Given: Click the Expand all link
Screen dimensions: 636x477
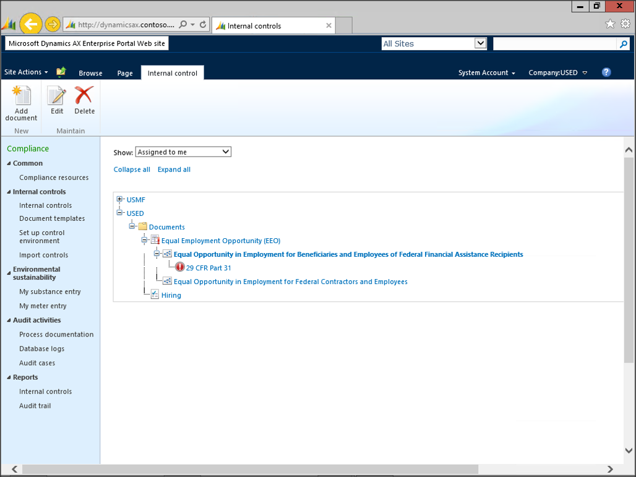Looking at the screenshot, I should tap(174, 170).
